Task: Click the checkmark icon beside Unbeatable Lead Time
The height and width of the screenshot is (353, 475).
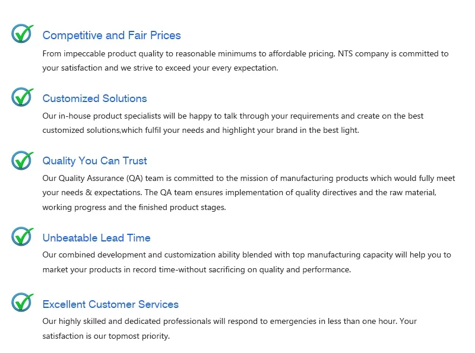Action: 23,237
